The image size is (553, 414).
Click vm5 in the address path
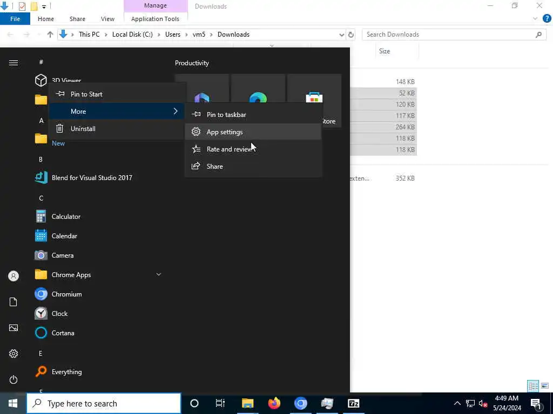(199, 34)
